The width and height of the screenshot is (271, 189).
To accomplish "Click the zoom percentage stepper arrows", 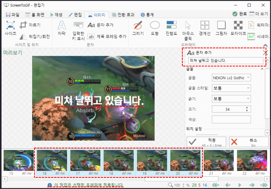I will [184, 185].
